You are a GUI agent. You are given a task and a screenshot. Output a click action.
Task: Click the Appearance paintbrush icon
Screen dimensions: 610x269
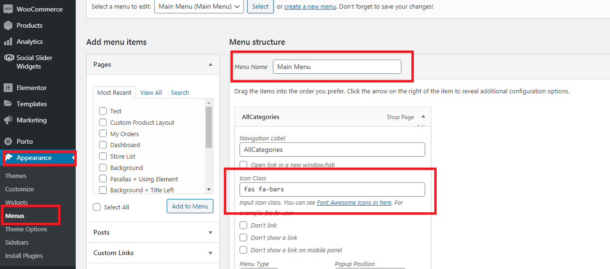[x=9, y=158]
